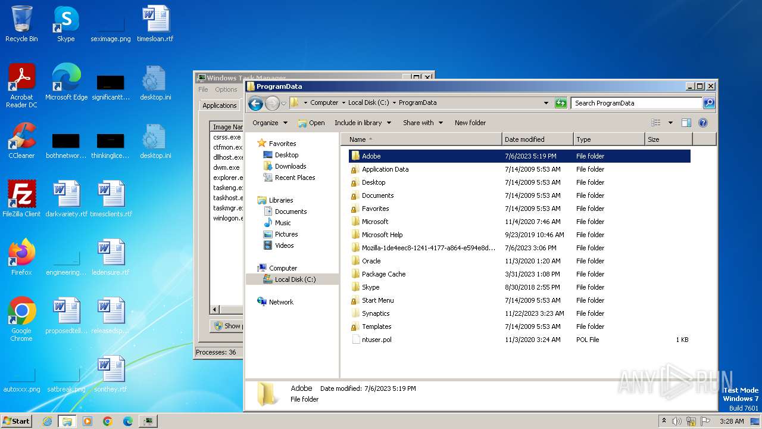Open the address bar history dropdown arrow
762x429 pixels.
[546, 103]
